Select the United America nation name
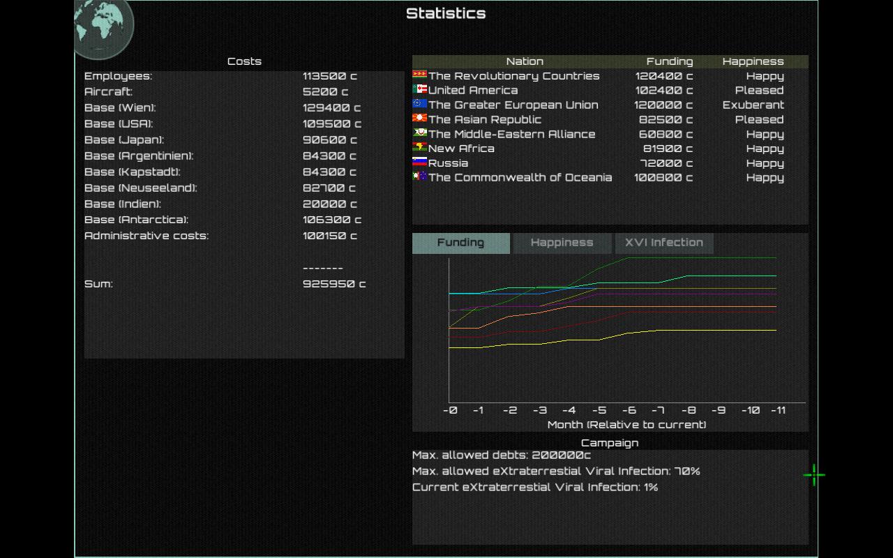The width and height of the screenshot is (893, 558). tap(472, 90)
